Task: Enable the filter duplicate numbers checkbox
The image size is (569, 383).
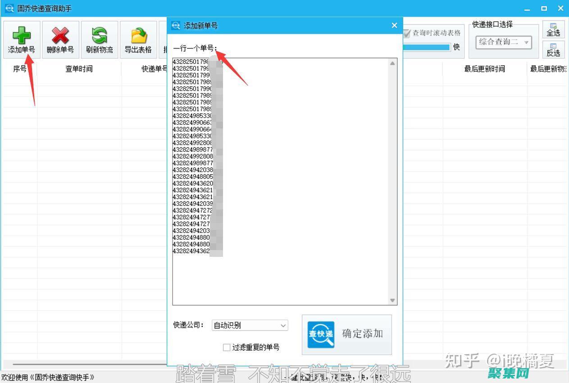Action: tap(227, 347)
